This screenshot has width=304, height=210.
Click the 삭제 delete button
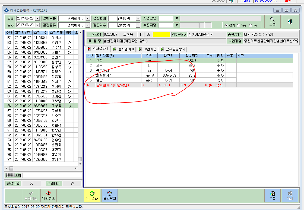click(x=290, y=195)
